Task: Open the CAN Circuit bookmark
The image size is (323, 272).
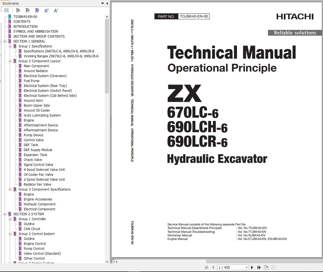Action: click(x=32, y=229)
